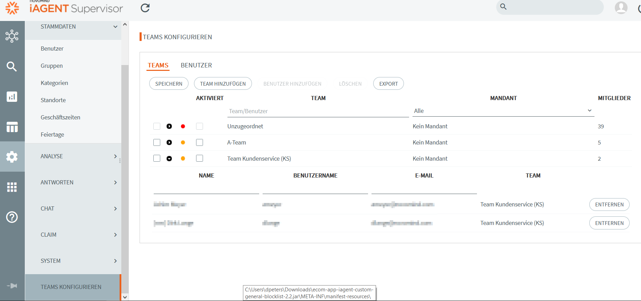Open the statistics chart sidebar icon
This screenshot has width=641, height=301.
[12, 97]
